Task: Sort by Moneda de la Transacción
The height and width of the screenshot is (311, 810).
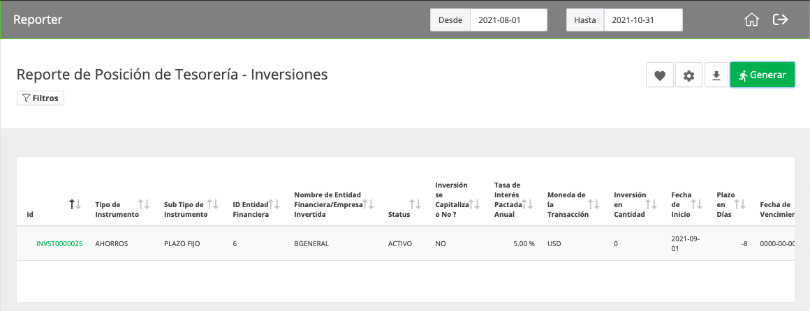Action: pos(594,204)
